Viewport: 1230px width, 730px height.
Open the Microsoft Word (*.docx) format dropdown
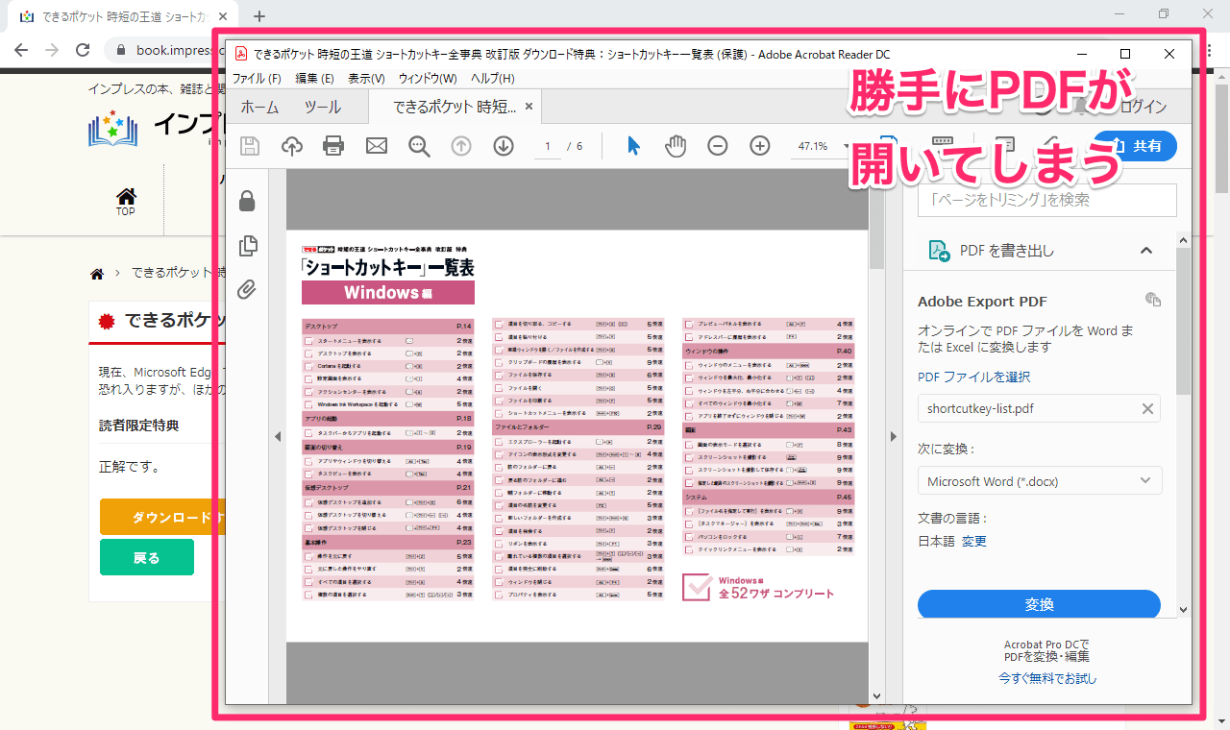1040,481
